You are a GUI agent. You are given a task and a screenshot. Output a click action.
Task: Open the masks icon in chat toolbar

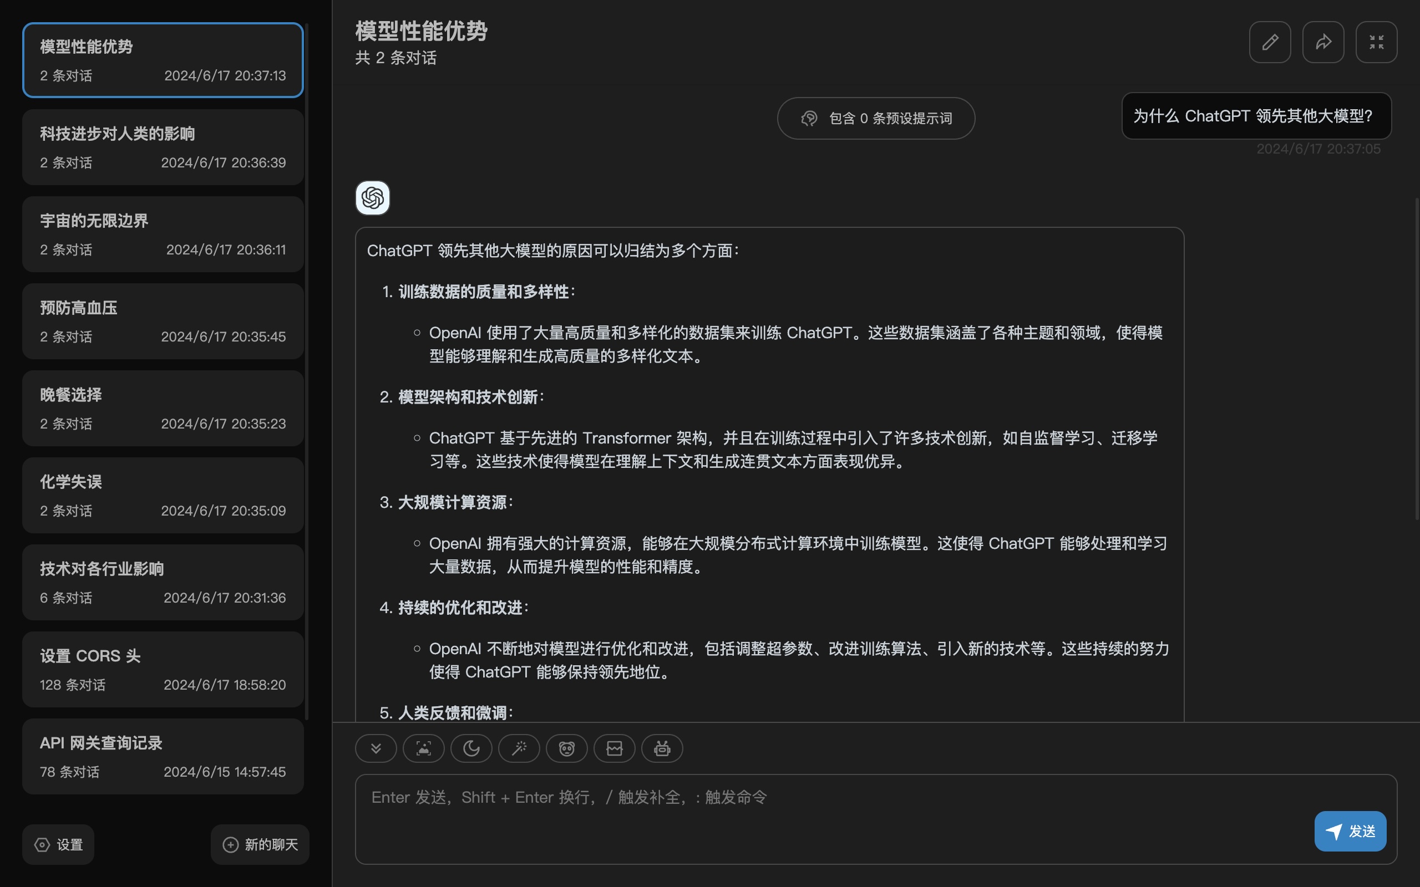point(567,748)
